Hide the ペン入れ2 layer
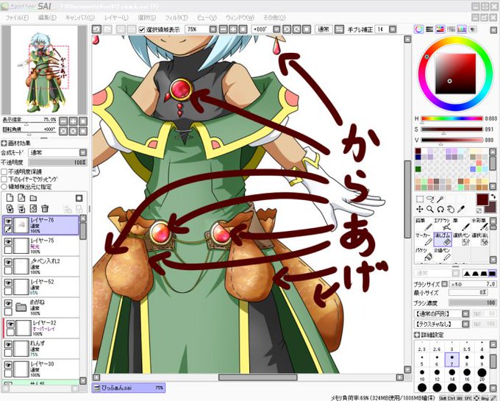The image size is (500, 401). (x=8, y=262)
